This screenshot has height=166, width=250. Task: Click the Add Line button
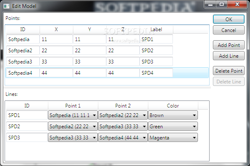[x=229, y=56]
